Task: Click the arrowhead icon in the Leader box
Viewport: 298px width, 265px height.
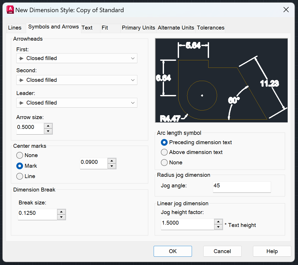Action: (22, 103)
